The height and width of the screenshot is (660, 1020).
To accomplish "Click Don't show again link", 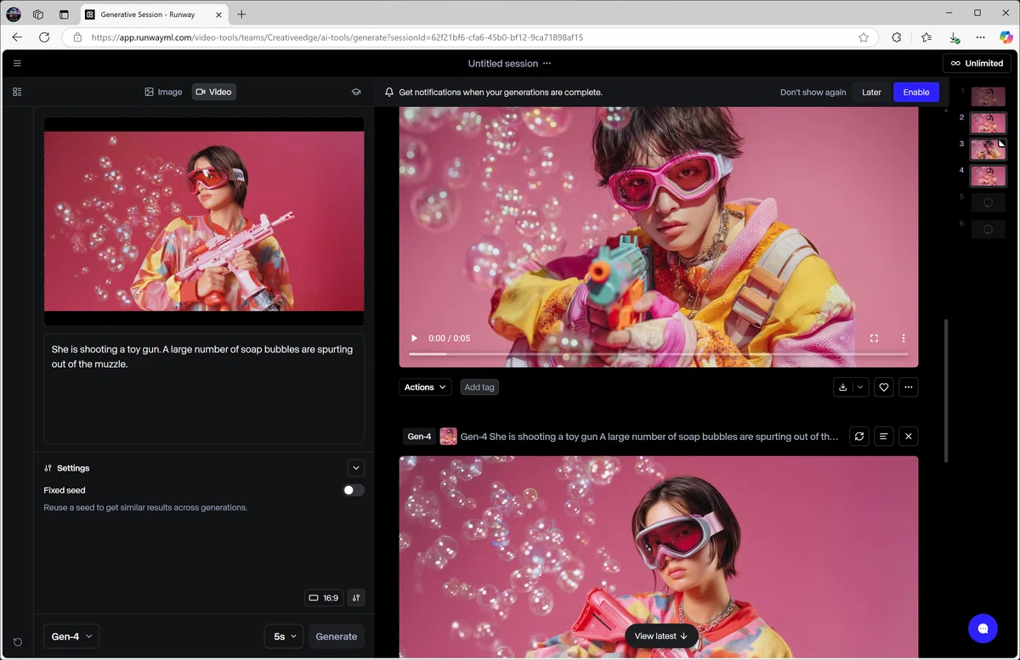I will click(x=813, y=92).
